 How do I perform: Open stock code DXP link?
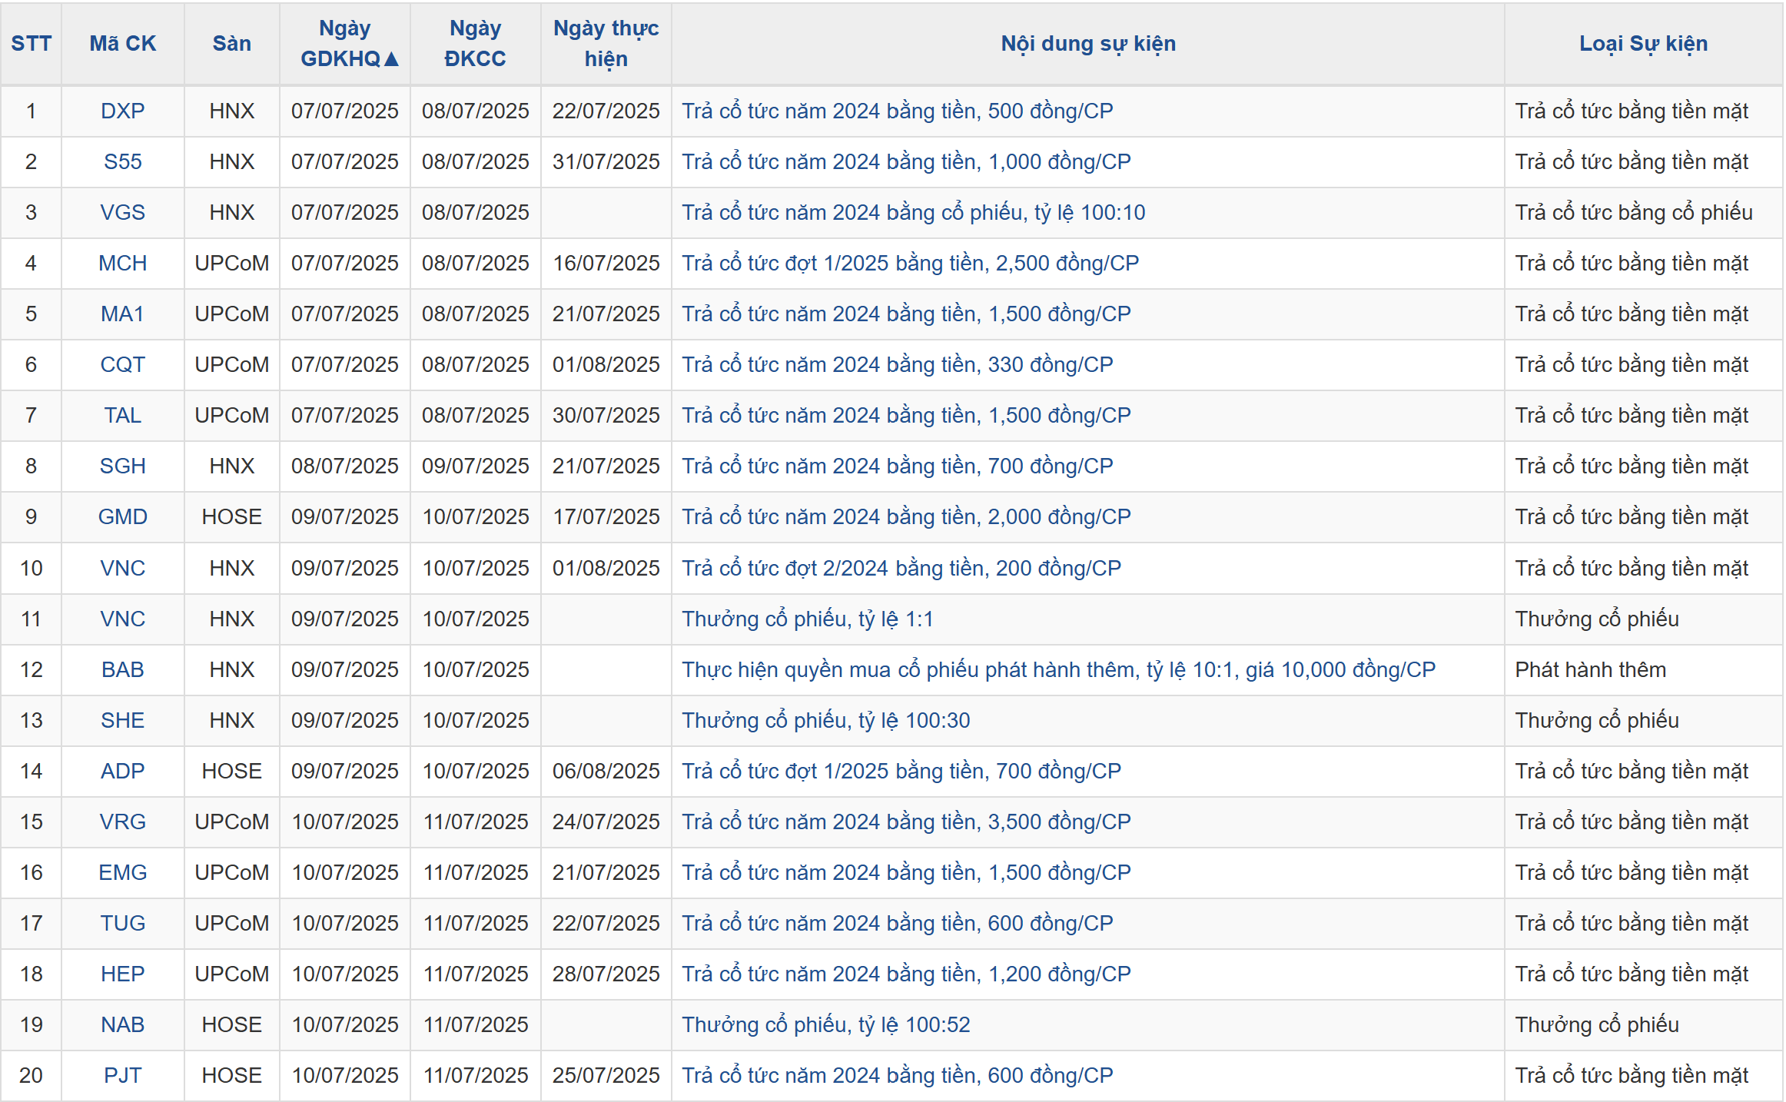pos(123,111)
